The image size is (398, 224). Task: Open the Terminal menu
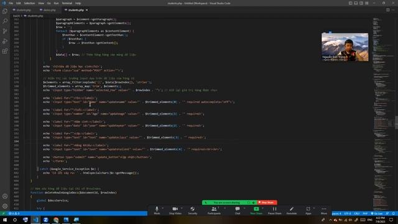click(x=67, y=3)
